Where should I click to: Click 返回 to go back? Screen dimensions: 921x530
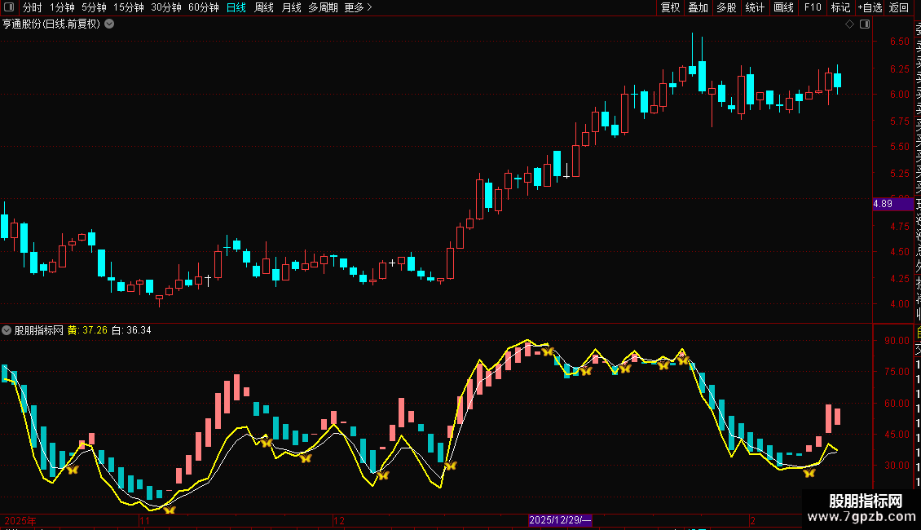899,7
